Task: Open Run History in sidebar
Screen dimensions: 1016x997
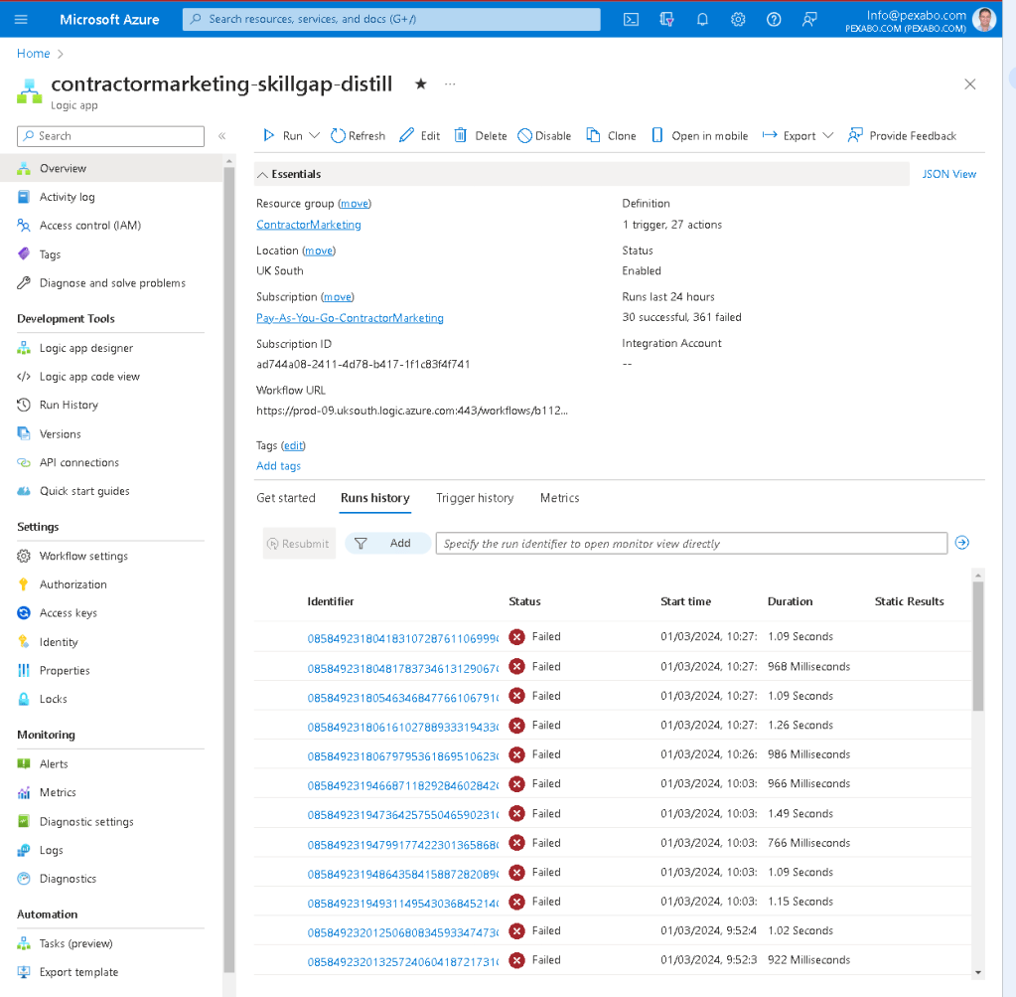Action: pos(69,405)
